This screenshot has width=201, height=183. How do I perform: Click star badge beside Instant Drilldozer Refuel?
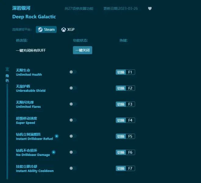coord(57,136)
